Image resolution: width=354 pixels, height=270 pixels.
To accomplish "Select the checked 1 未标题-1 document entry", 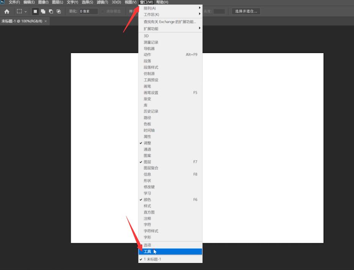I will pyautogui.click(x=170, y=259).
